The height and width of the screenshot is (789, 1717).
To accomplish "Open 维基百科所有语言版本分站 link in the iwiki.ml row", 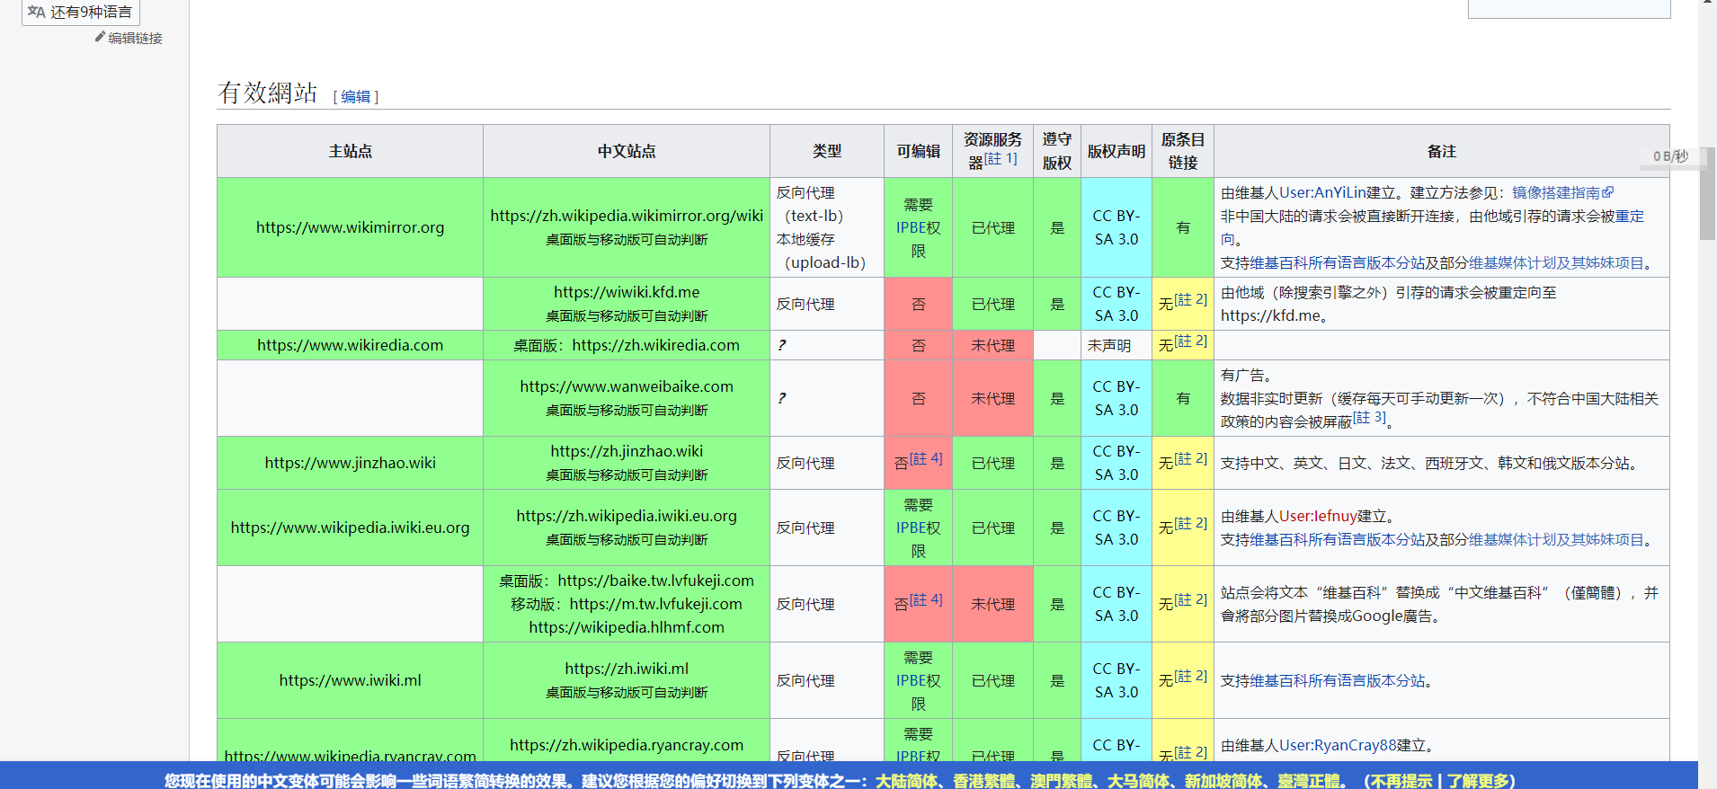I will point(1337,680).
